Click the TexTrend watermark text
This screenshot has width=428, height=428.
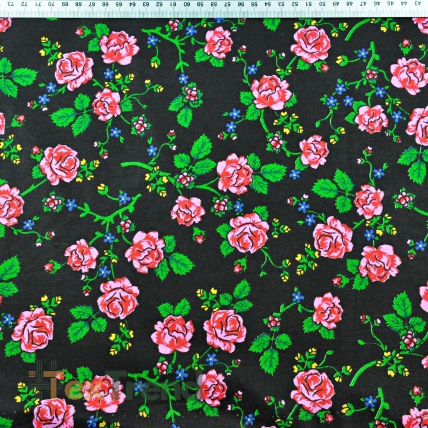pos(123,385)
